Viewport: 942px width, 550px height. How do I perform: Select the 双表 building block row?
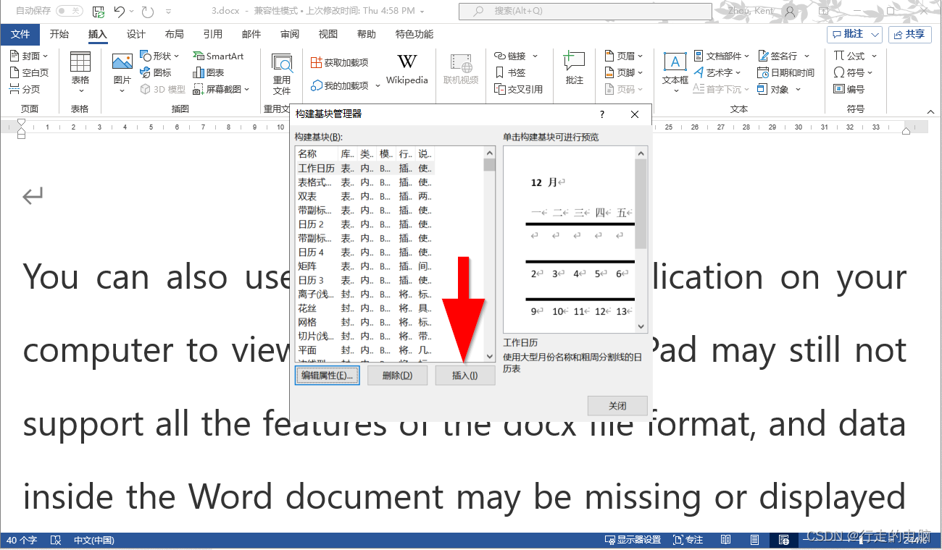(x=366, y=196)
